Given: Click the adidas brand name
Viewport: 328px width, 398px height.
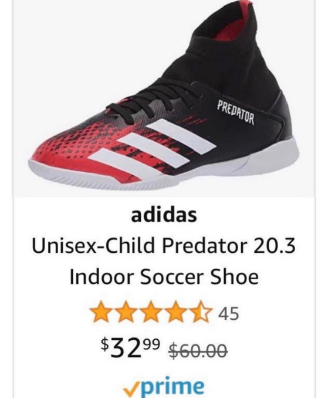Looking at the screenshot, I should coord(164,215).
